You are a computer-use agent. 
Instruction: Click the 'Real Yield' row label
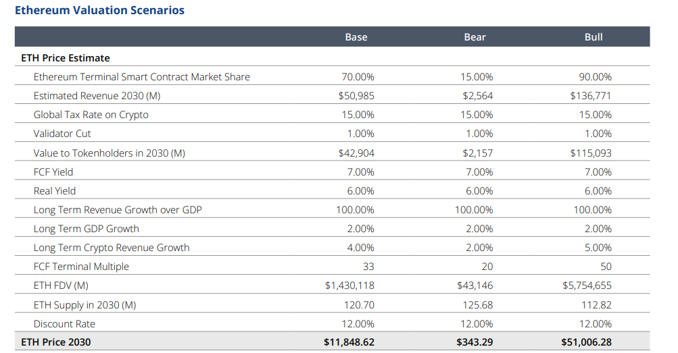(x=55, y=191)
